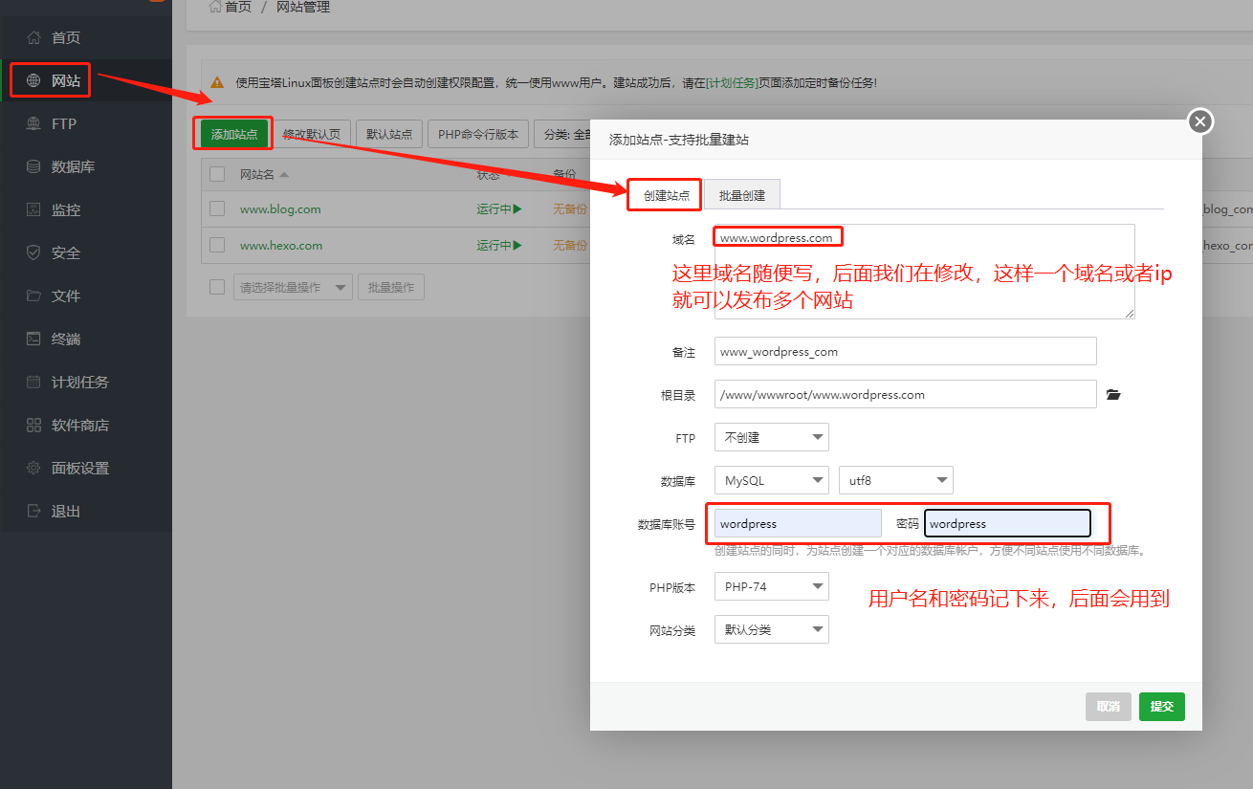Image resolution: width=1253 pixels, height=789 pixels.
Task: Open the FTP 不创建 dropdown
Action: tap(771, 437)
